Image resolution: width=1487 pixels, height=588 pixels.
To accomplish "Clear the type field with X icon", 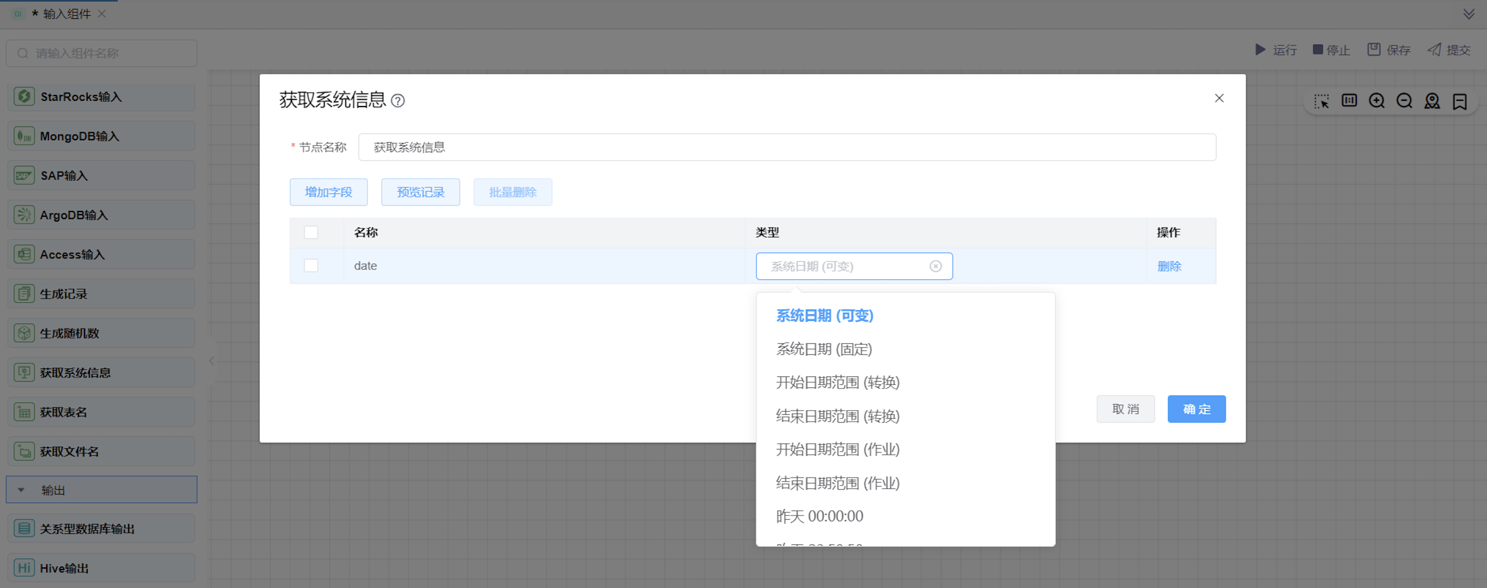I will tap(935, 266).
